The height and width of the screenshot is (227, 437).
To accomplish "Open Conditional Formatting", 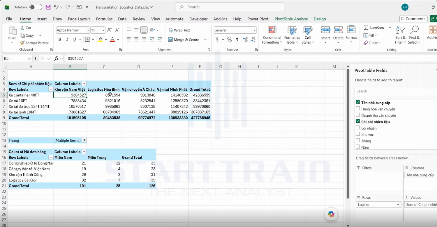I will [272, 35].
